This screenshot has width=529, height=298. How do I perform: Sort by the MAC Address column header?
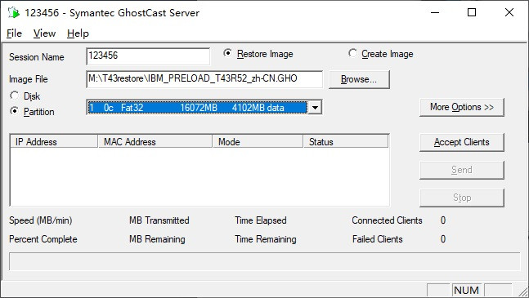coord(155,142)
